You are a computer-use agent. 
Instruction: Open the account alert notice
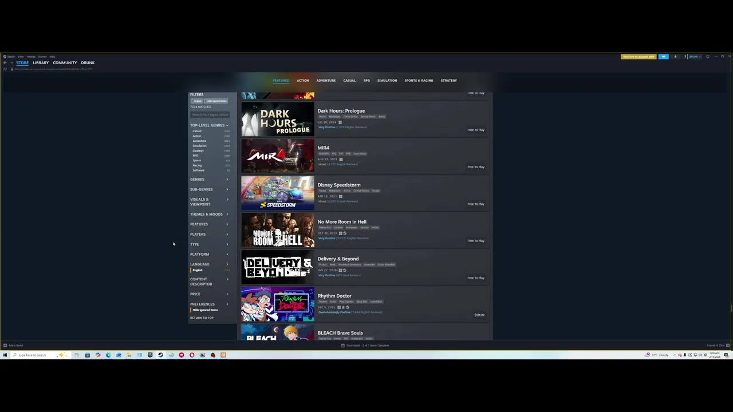tap(639, 57)
